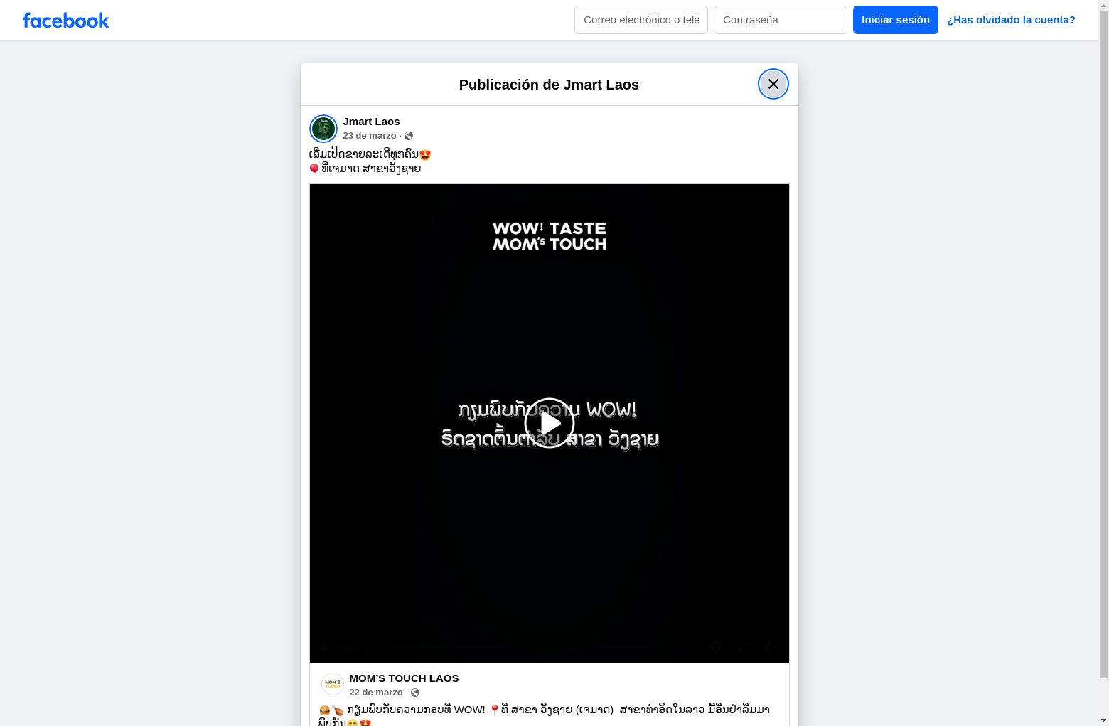Screen dimensions: 1109x726
Task: Click the globe icon beside '23 de marzo'
Action: (x=409, y=136)
